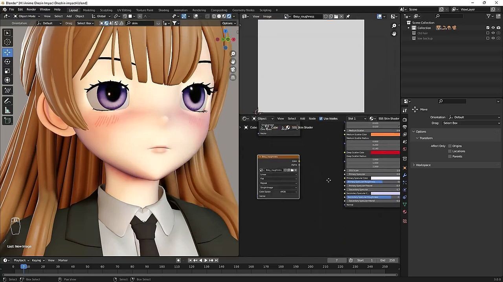Open the Object Mode dropdown

(x=27, y=16)
